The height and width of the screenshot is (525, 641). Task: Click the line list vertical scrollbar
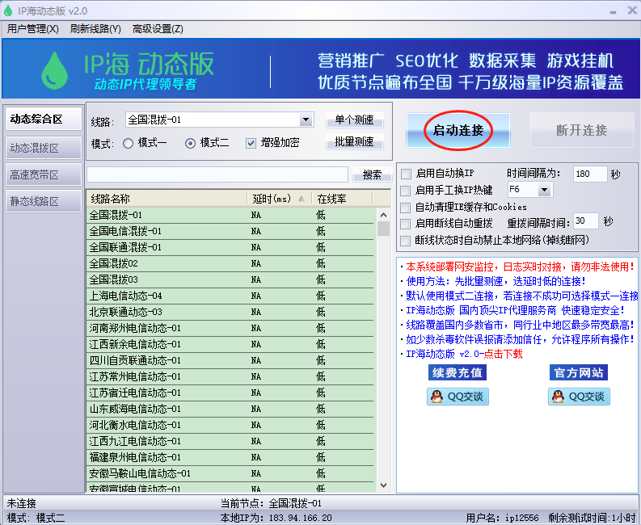383,347
